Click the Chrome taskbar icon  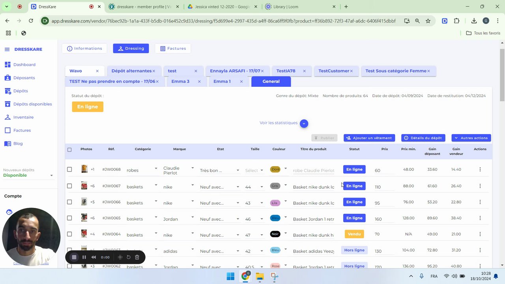pos(245,276)
